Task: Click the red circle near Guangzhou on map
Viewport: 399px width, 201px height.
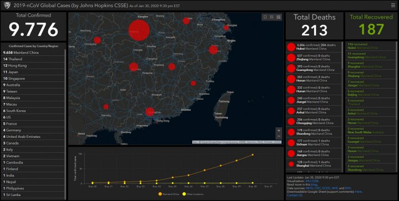Action: (x=150, y=112)
